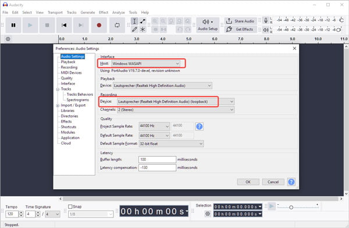Click the playback level meter slider knob
The height and width of the screenshot is (228, 349).
coord(339,30)
